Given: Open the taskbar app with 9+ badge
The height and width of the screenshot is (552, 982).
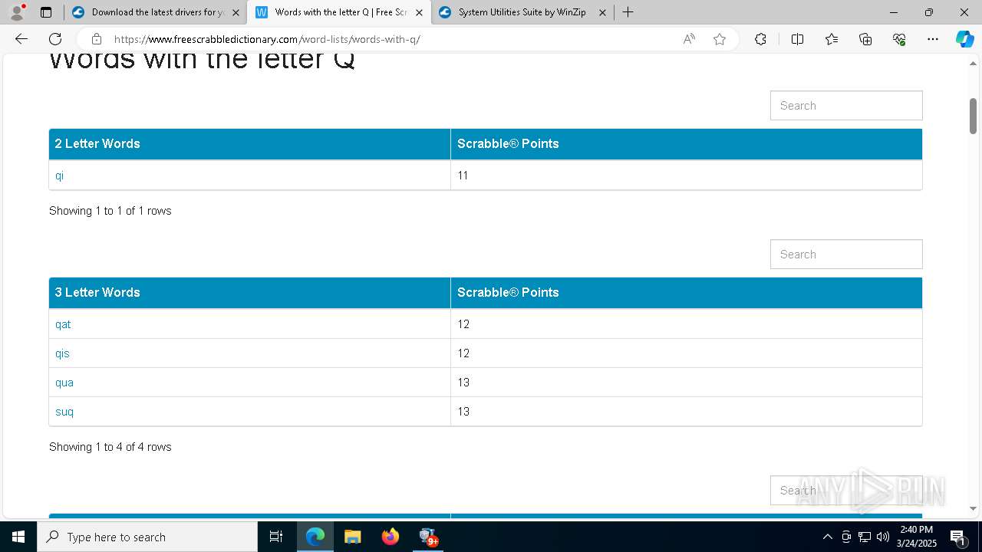Looking at the screenshot, I should [428, 537].
